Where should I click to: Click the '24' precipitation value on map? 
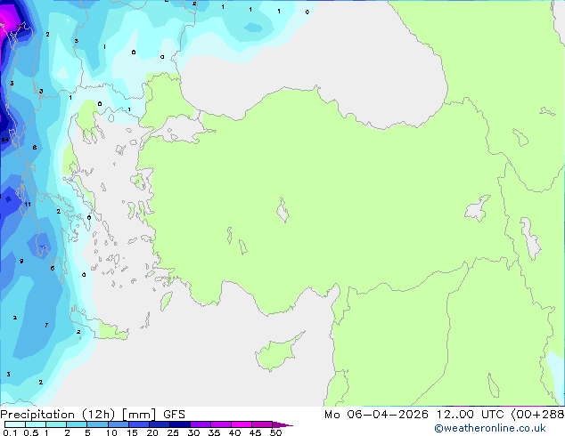tap(4, 140)
